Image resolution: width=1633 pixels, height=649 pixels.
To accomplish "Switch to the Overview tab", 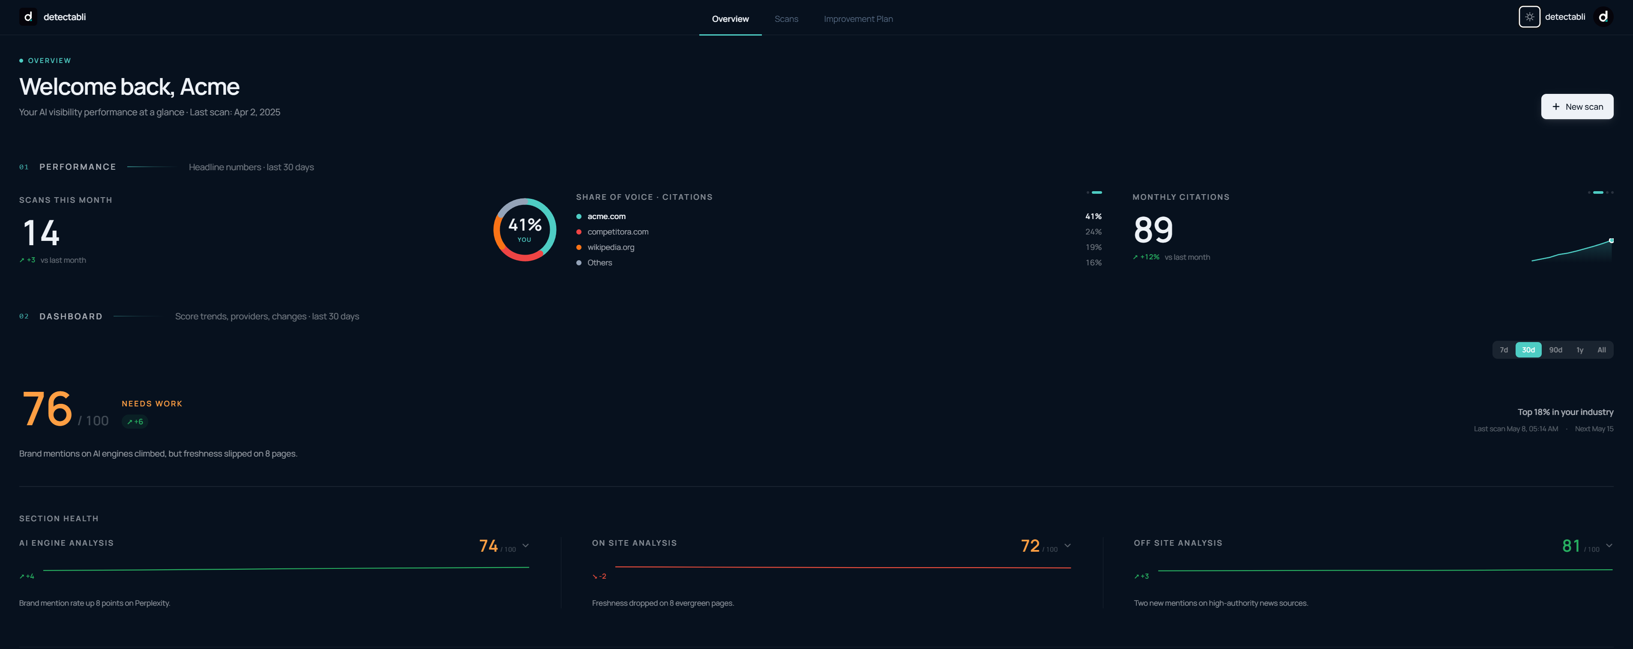I will [730, 19].
